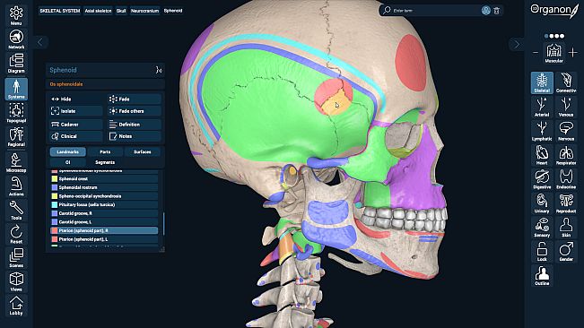The width and height of the screenshot is (584, 328).
Task: Toggle the Lymphatic system layer
Action: tap(542, 131)
